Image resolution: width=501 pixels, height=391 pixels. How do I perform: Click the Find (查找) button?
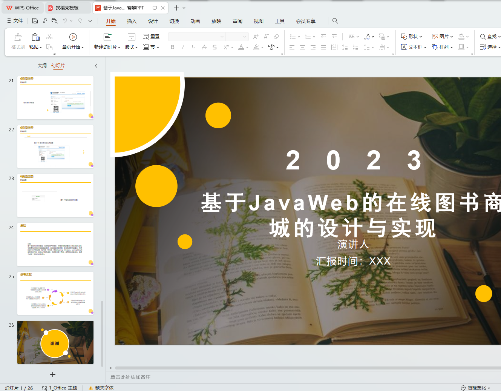[x=490, y=37]
